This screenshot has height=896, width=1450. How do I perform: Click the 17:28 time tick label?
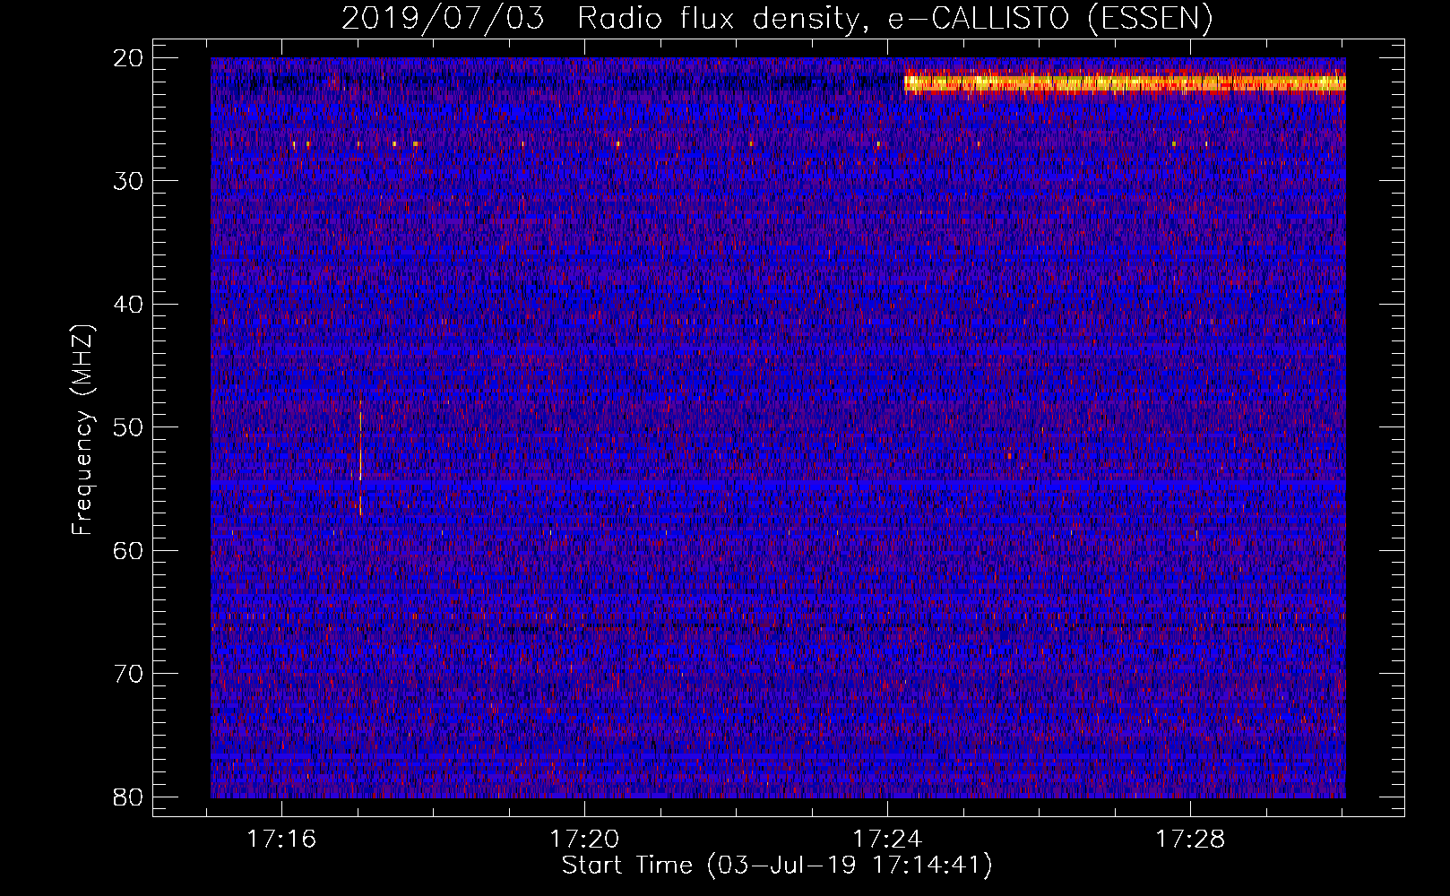(x=1190, y=840)
